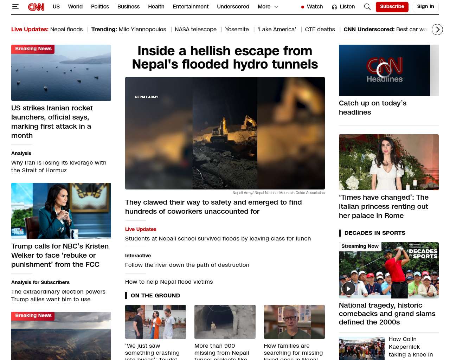Viewport: 450px width, 360px height.
Task: Open the Best car wax Underscored link
Action: [412, 30]
